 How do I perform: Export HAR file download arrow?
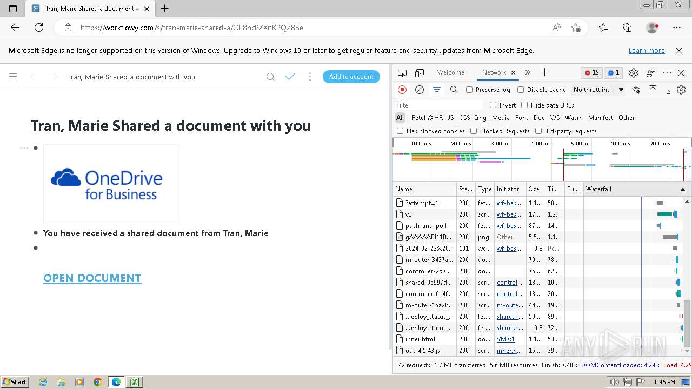click(669, 90)
